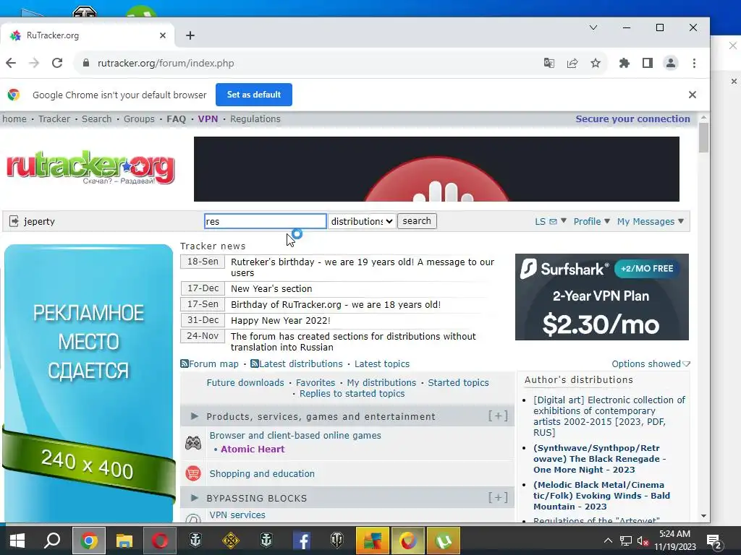741x555 pixels.
Task: Click the page vertical scrollbar thumb
Action: [703, 137]
